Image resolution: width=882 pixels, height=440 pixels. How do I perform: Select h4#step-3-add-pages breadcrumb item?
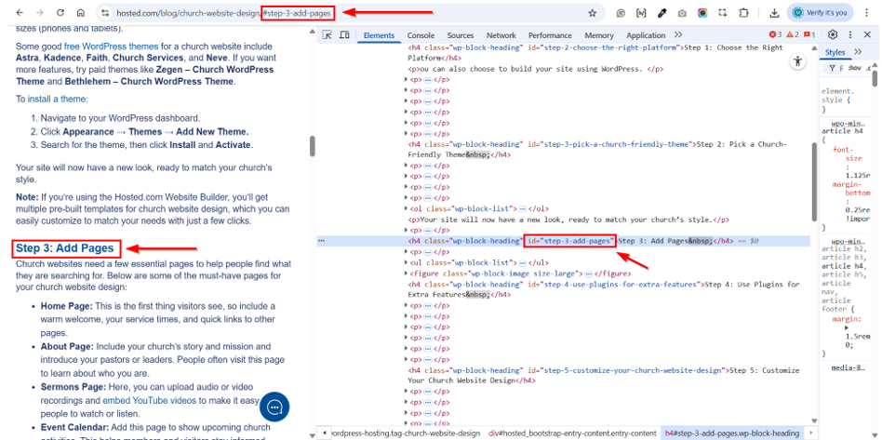click(732, 433)
